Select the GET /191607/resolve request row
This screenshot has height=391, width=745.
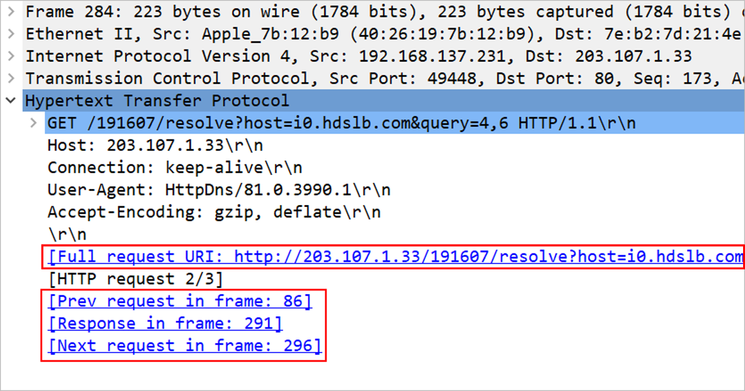[x=395, y=123]
